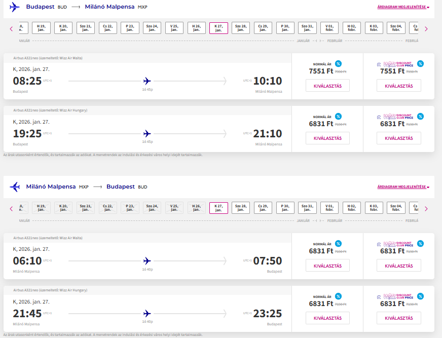Image resolution: width=442 pixels, height=338 pixels.
Task: Click the left arrow of the Budapest–Milánó date carousel
Action: tap(11, 28)
